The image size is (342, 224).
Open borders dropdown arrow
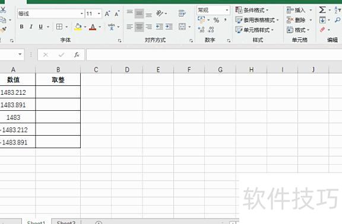pyautogui.click(x=66, y=27)
